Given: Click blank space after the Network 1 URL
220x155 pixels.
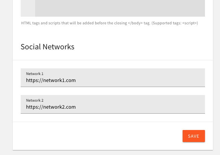Looking at the screenshot, I should click(x=140, y=80).
